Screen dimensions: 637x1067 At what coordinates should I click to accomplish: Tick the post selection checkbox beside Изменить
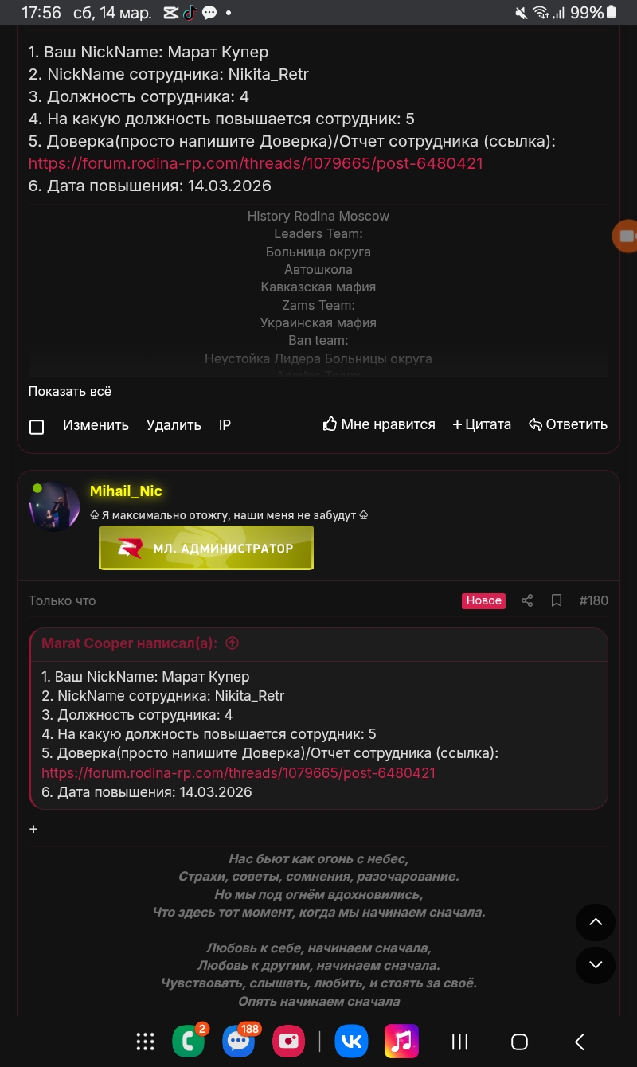click(x=37, y=427)
